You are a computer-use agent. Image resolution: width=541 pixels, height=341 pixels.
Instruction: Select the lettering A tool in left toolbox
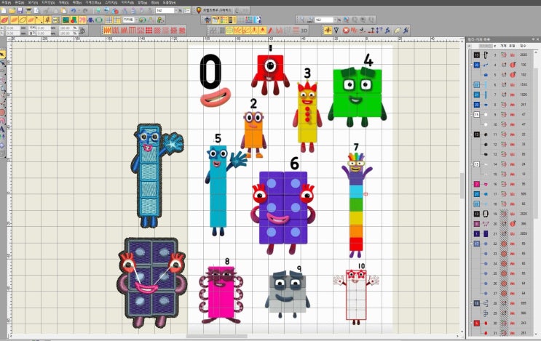pos(2,129)
